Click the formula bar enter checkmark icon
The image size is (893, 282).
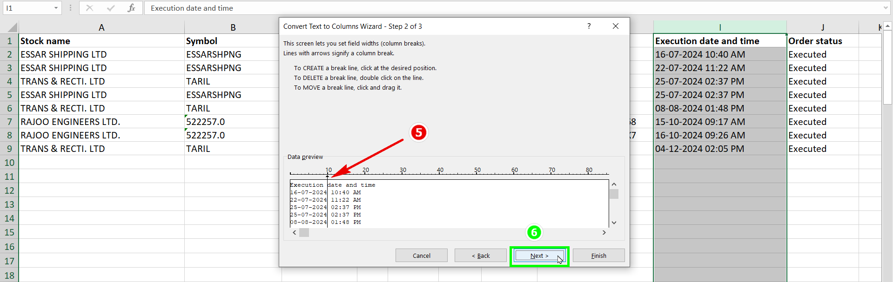click(x=111, y=8)
